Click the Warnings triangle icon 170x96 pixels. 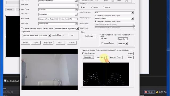pyautogui.click(x=157, y=92)
